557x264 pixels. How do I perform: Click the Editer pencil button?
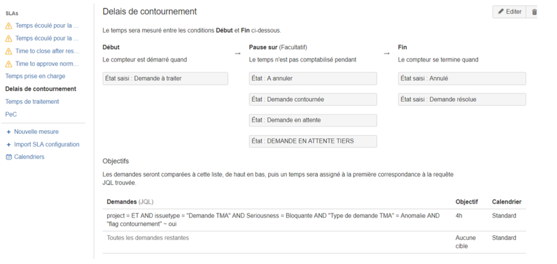pos(509,12)
